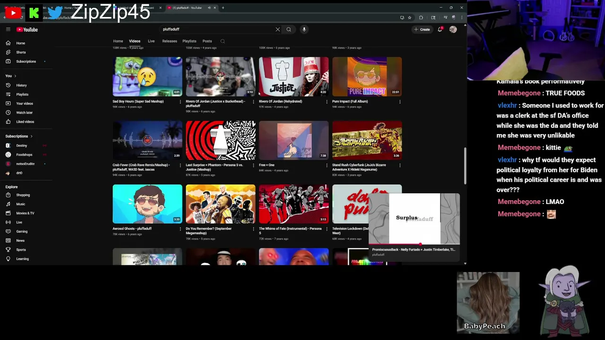This screenshot has height=340, width=605.
Task: Seek on the miniplayer red progress bar
Action: 414,245
